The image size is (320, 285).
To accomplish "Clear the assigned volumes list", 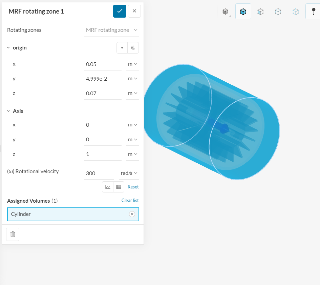I will click(130, 200).
